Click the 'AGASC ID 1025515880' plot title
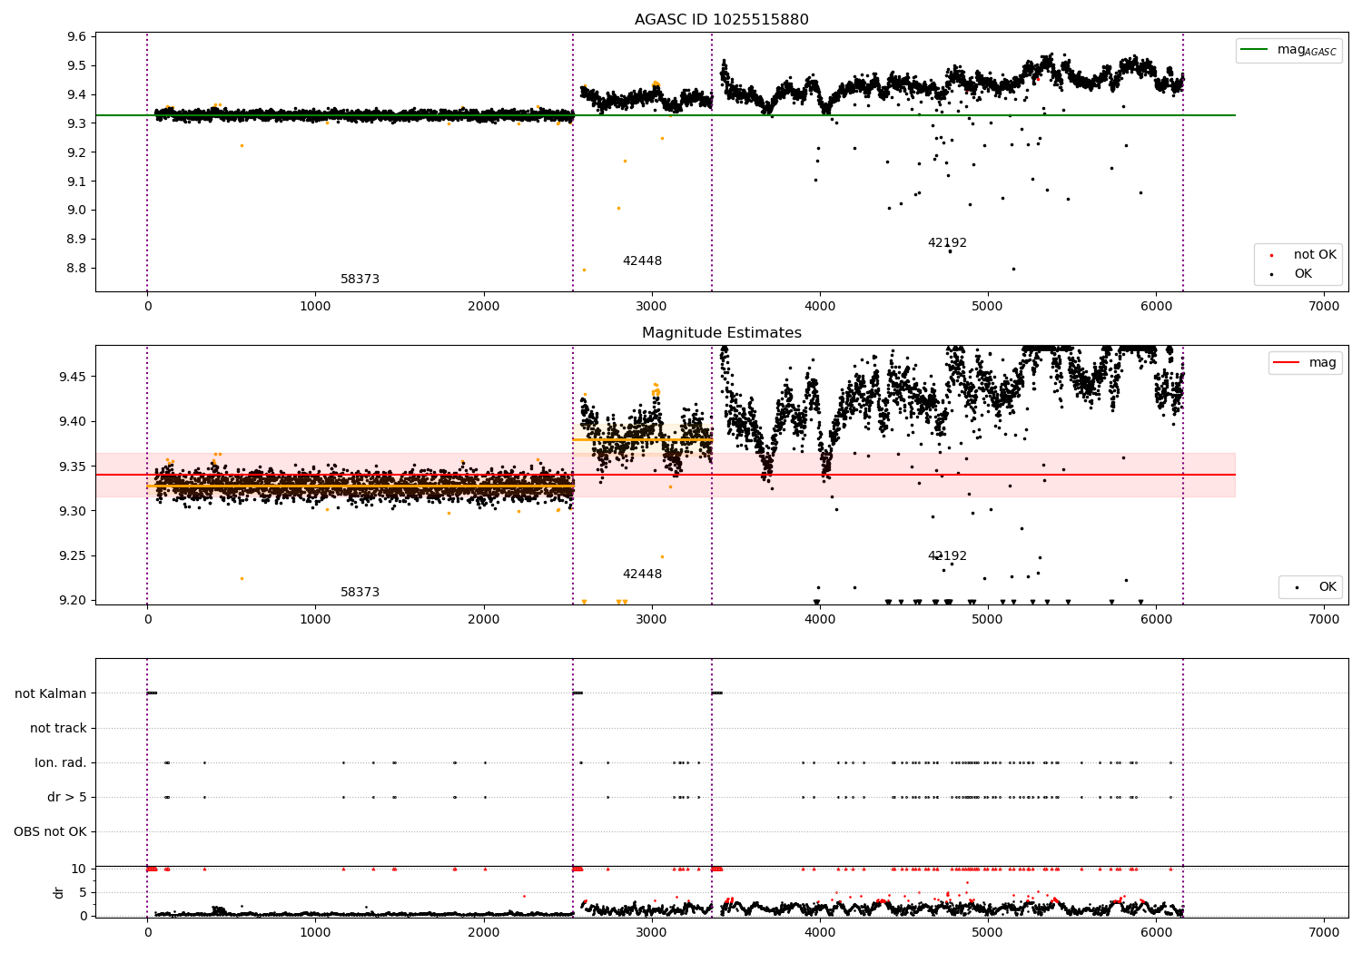 click(721, 19)
